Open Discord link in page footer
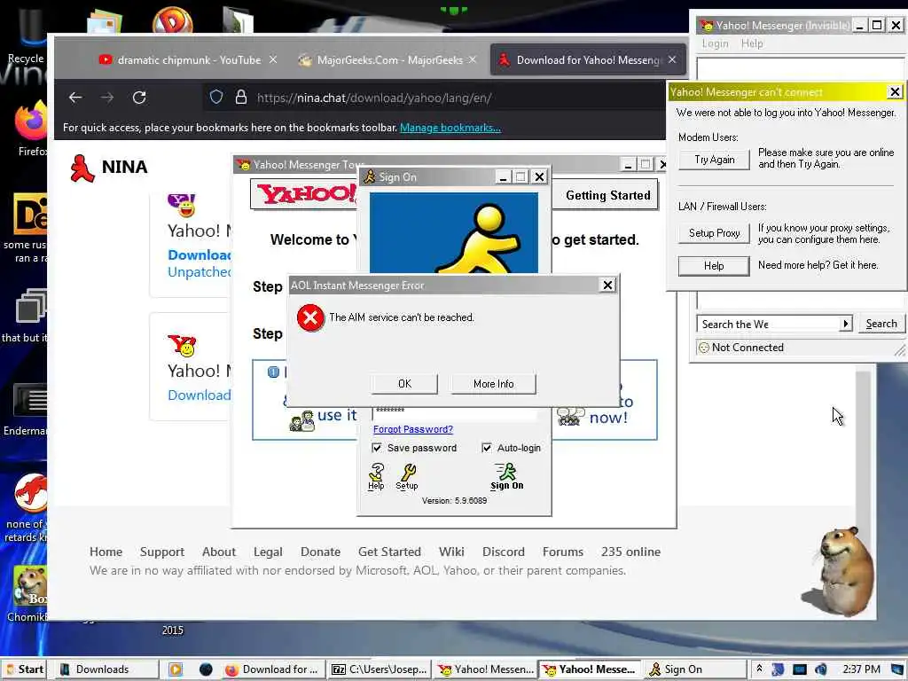Image resolution: width=908 pixels, height=681 pixels. point(504,552)
